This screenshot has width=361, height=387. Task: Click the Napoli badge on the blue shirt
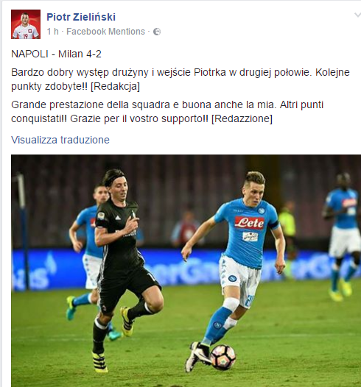click(262, 210)
